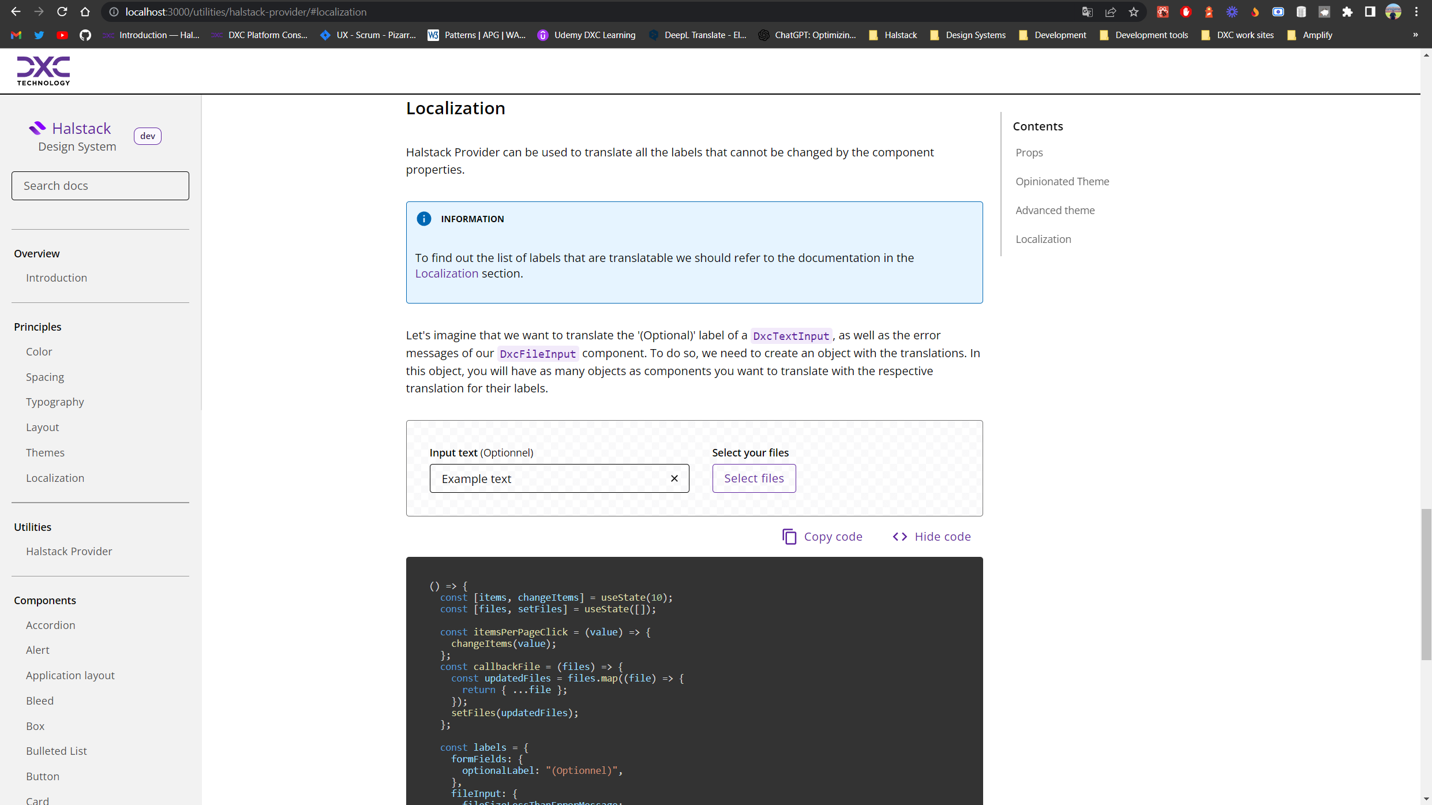Hide the code block preview
Image resolution: width=1432 pixels, height=805 pixels.
(931, 536)
